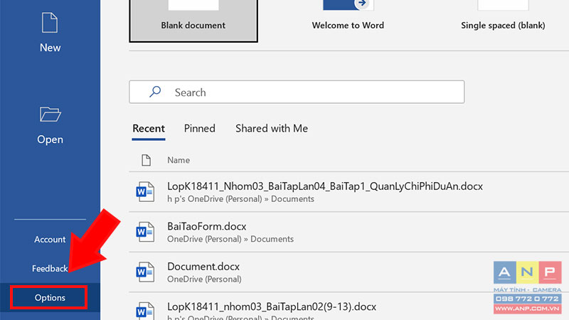Click the New document page icon in sidebar
This screenshot has height=320, width=569.
pyautogui.click(x=50, y=23)
